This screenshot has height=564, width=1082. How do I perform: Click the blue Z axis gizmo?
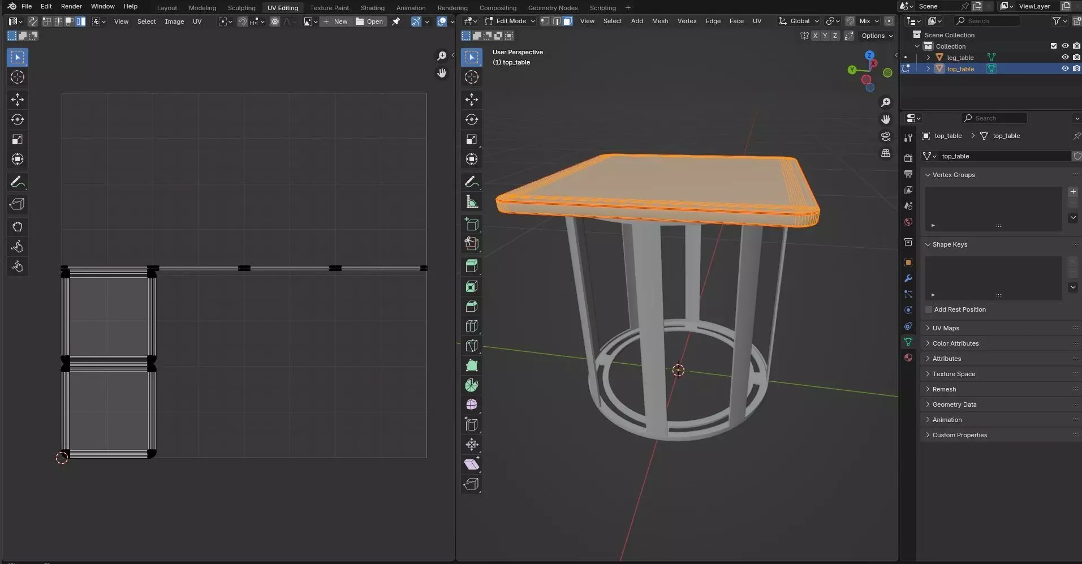tap(870, 55)
